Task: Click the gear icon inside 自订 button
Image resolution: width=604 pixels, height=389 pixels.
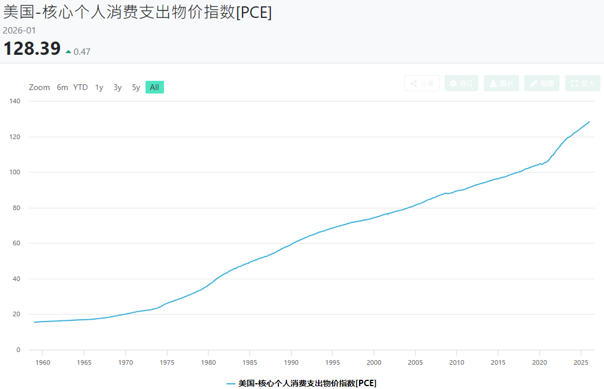Action: 454,83
